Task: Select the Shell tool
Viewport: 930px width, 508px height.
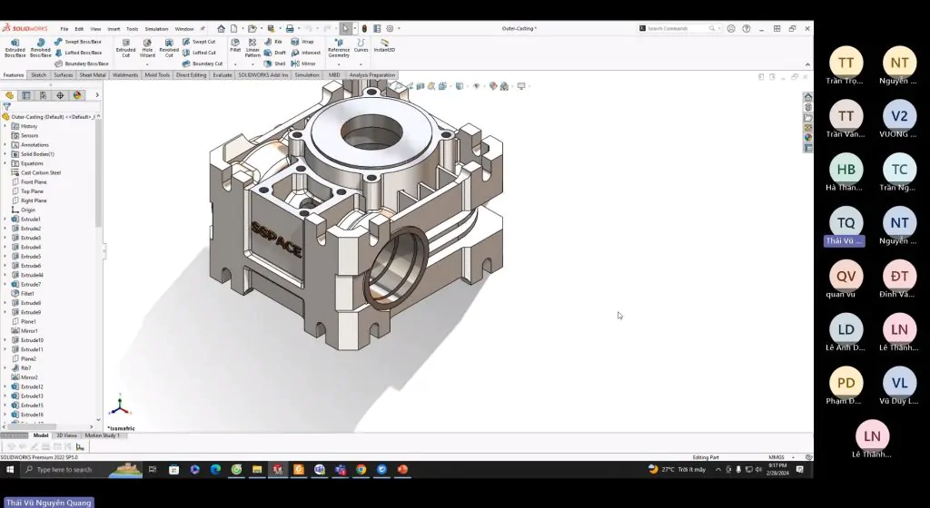Action: pyautogui.click(x=275, y=63)
